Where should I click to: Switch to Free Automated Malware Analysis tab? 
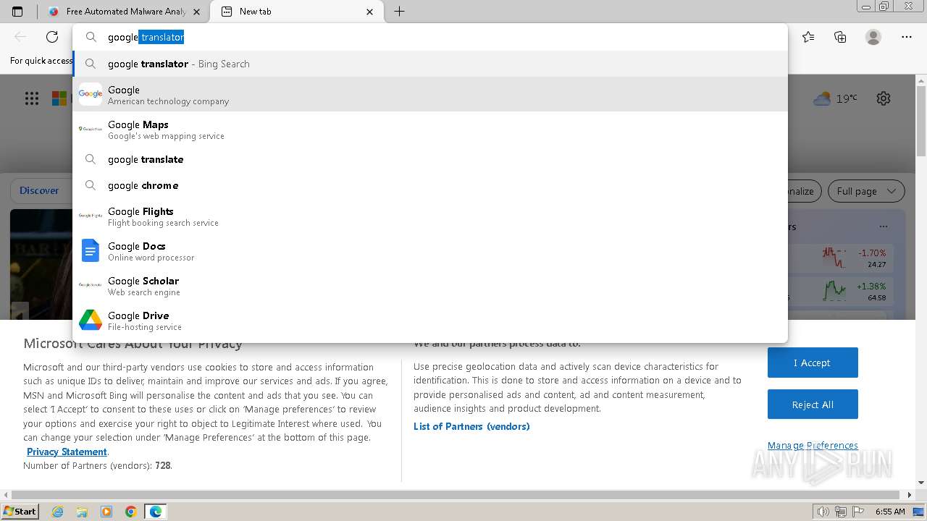point(125,12)
